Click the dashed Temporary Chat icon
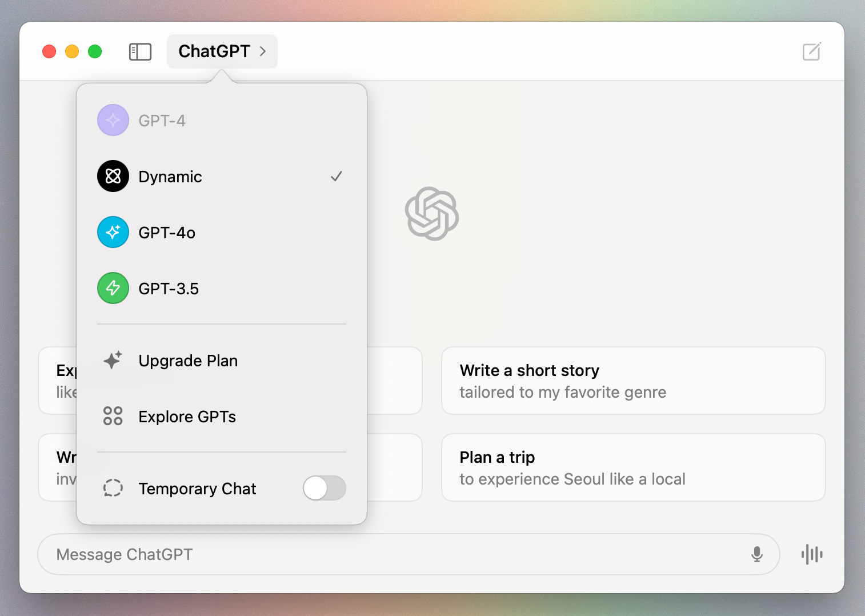This screenshot has width=865, height=616. [x=113, y=488]
